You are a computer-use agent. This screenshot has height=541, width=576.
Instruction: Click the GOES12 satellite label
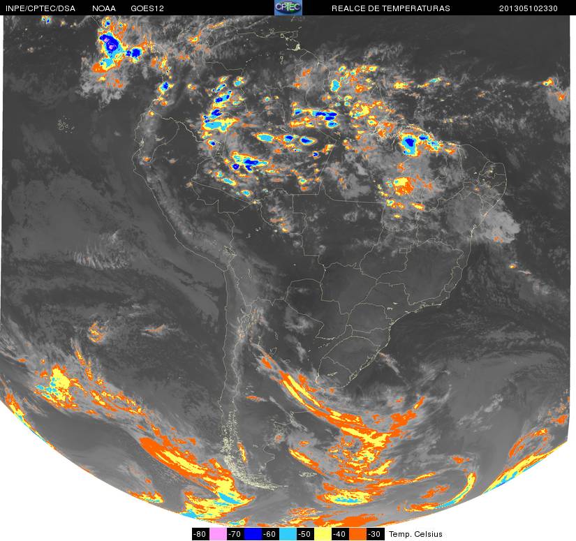tap(147, 8)
